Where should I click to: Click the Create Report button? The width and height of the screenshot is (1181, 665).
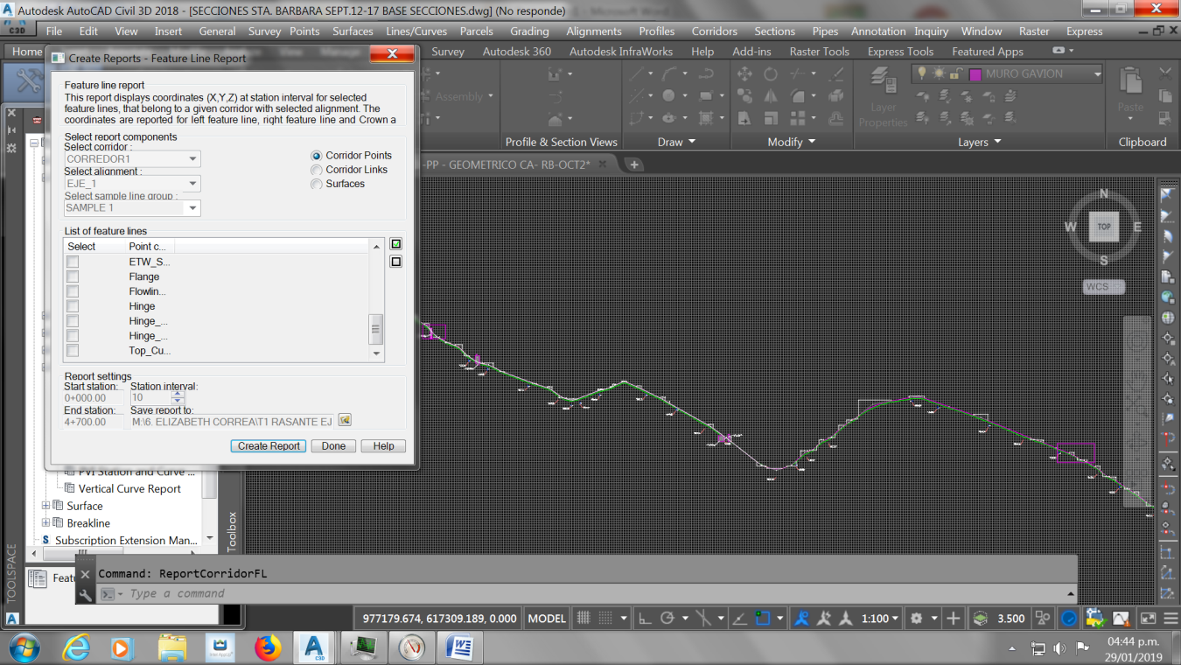(x=269, y=446)
